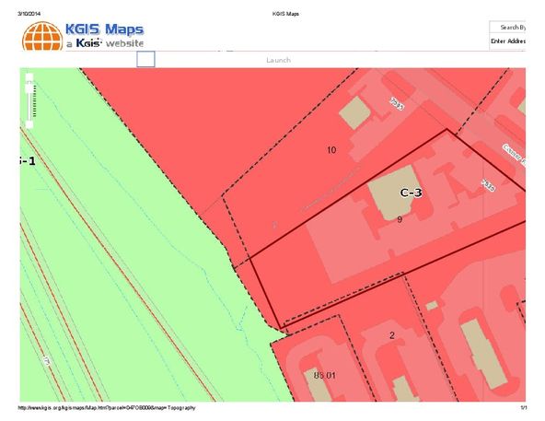This screenshot has width=545, height=421.
Task: Click the C-3 zoning label
Action: (x=412, y=193)
